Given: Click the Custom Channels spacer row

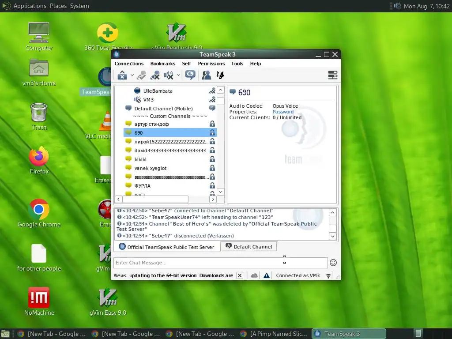Looking at the screenshot, I should pyautogui.click(x=170, y=116).
